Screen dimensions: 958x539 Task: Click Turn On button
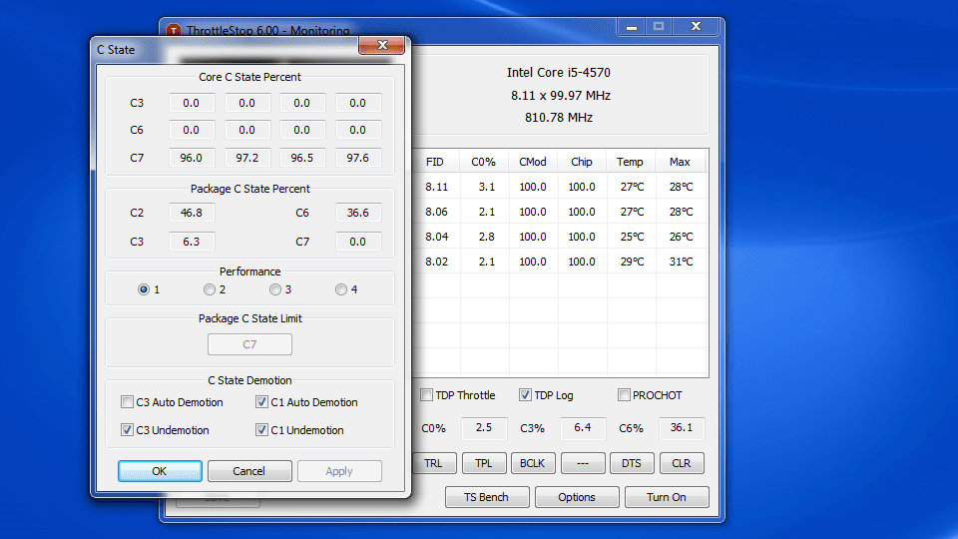tap(667, 497)
